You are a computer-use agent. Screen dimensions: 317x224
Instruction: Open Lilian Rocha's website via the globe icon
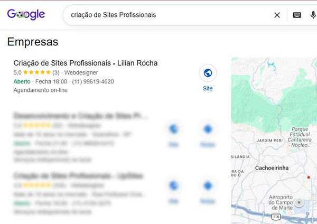(x=208, y=73)
